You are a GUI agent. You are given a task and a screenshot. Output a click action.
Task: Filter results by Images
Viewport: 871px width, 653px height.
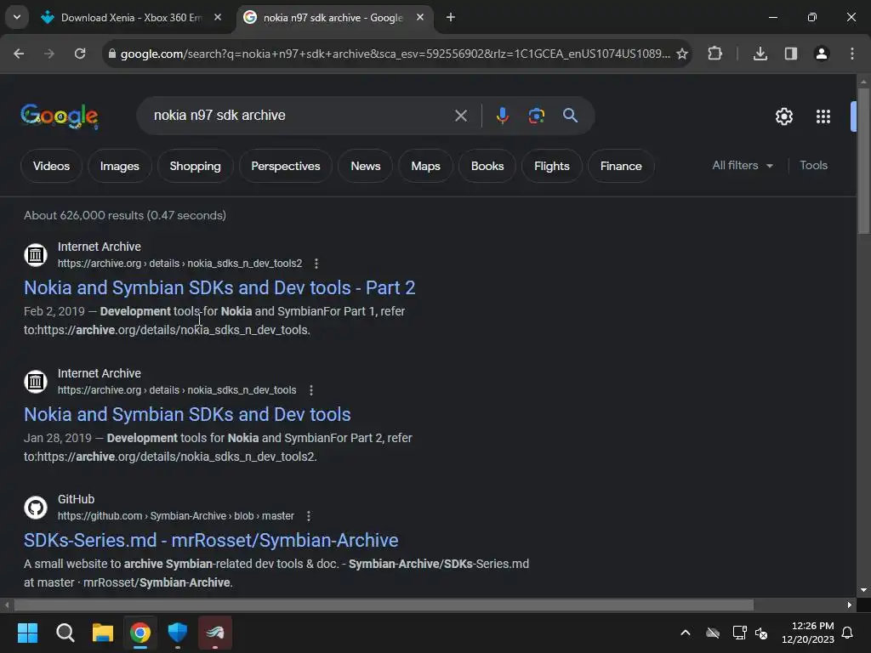119,166
